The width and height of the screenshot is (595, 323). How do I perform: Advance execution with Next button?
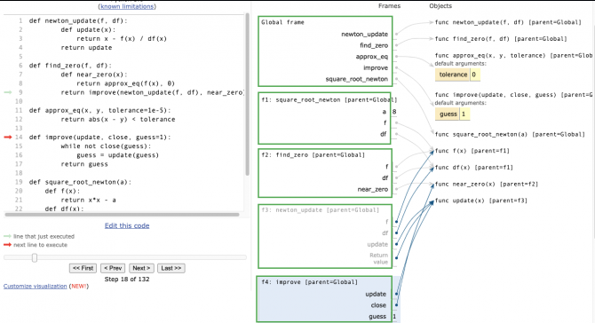pyautogui.click(x=141, y=268)
